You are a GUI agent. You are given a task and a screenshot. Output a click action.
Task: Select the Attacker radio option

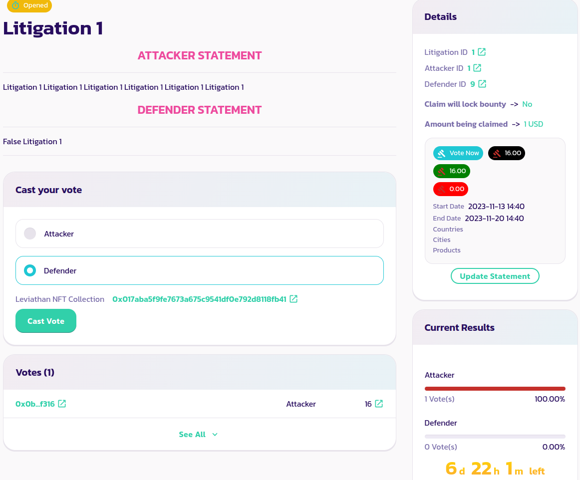coord(30,234)
